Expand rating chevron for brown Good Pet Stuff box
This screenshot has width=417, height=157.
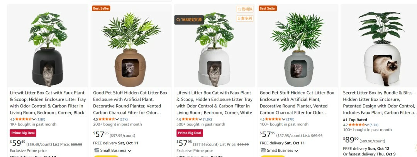point(117,119)
